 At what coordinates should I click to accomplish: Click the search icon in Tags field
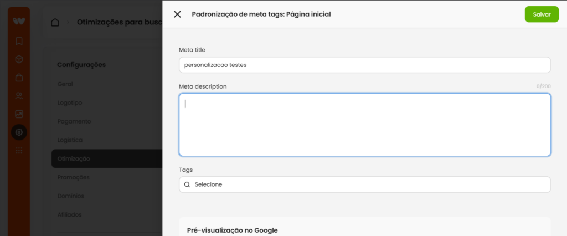click(x=187, y=184)
